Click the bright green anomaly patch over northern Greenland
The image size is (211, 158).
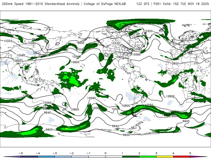pyautogui.click(x=122, y=25)
